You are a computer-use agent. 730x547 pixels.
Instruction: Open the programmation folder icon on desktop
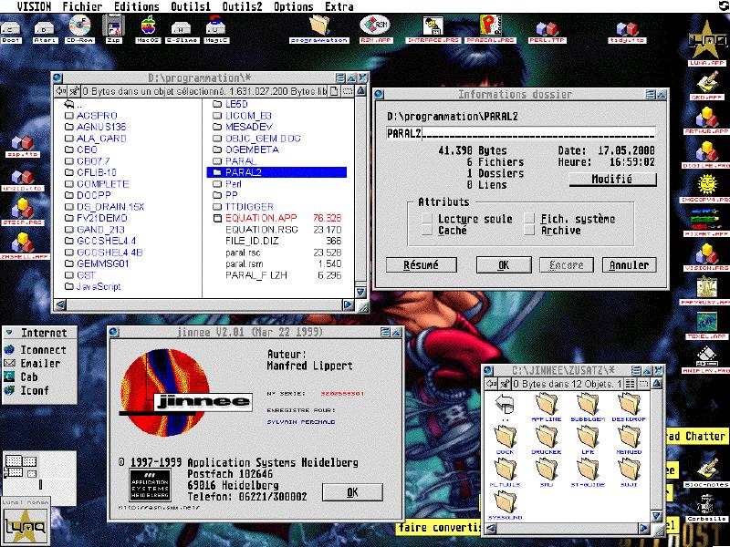point(318,29)
